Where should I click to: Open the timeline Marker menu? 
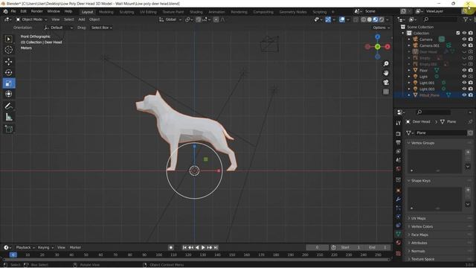[75, 248]
